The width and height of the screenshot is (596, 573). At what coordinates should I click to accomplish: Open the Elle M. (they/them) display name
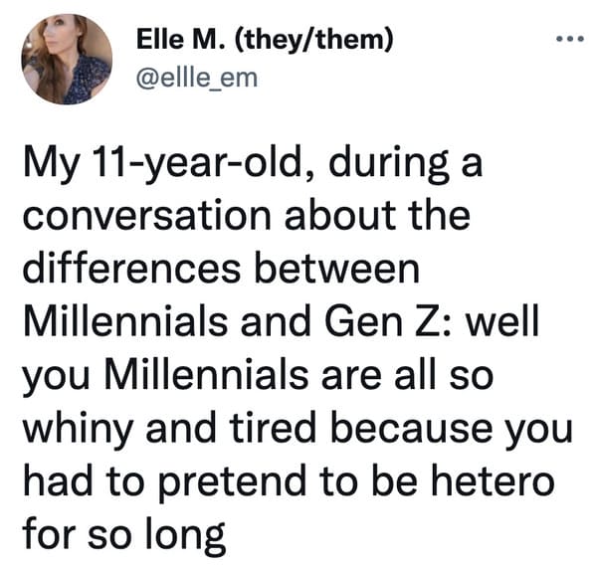tap(265, 40)
